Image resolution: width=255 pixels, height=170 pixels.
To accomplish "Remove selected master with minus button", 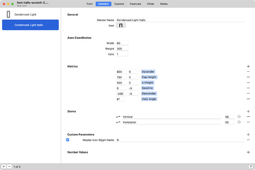I will tap(9, 167).
